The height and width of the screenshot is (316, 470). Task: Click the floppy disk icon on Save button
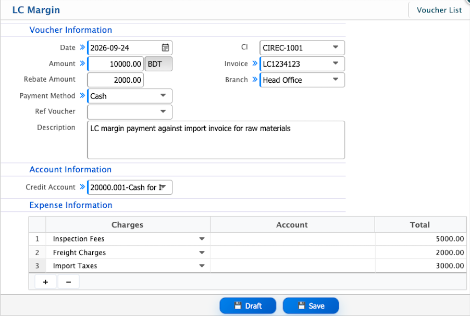302,306
